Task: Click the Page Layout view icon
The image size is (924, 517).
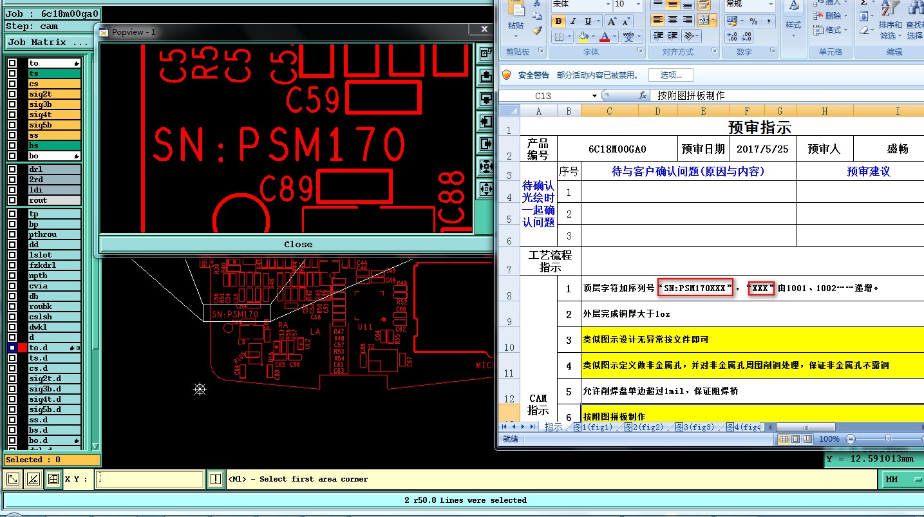Action: click(795, 439)
